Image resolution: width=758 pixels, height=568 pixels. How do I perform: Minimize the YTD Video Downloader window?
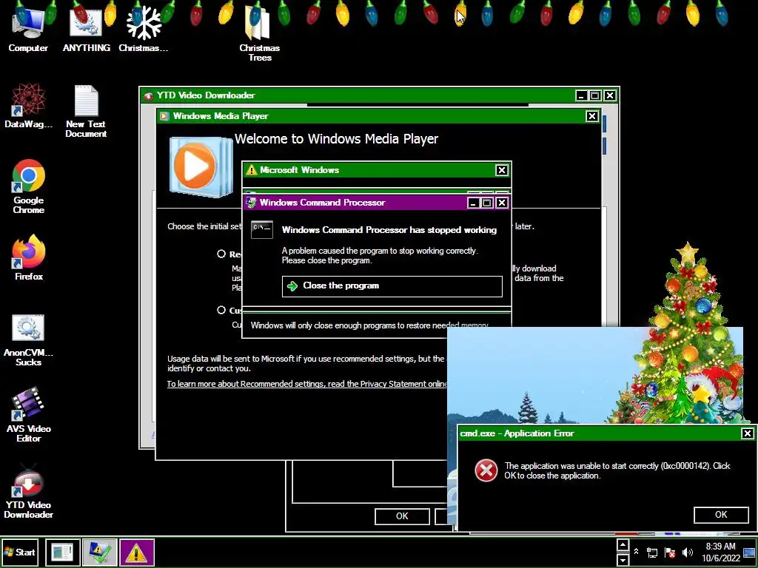coord(582,95)
